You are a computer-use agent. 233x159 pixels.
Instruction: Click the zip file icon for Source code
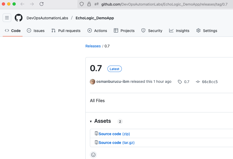pyautogui.click(x=97, y=133)
